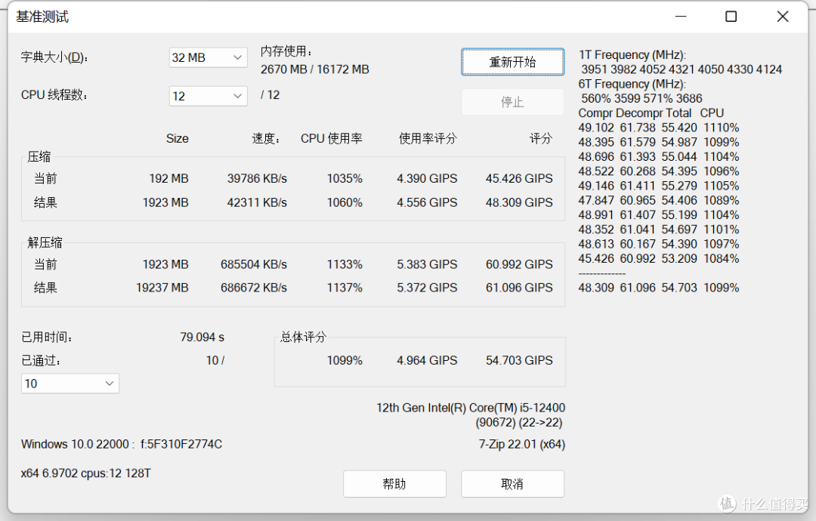Click the 压缩 group label
The image size is (816, 521).
tap(39, 156)
